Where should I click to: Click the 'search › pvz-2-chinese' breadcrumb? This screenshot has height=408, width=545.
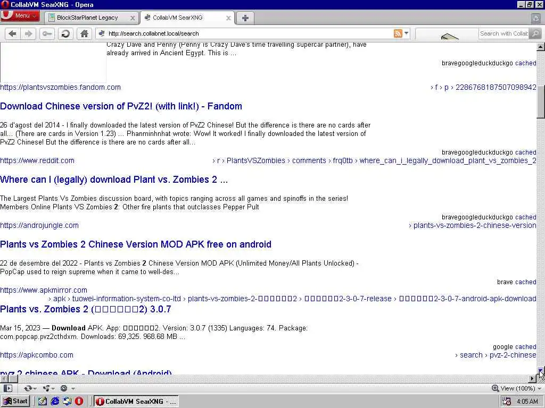496,355
